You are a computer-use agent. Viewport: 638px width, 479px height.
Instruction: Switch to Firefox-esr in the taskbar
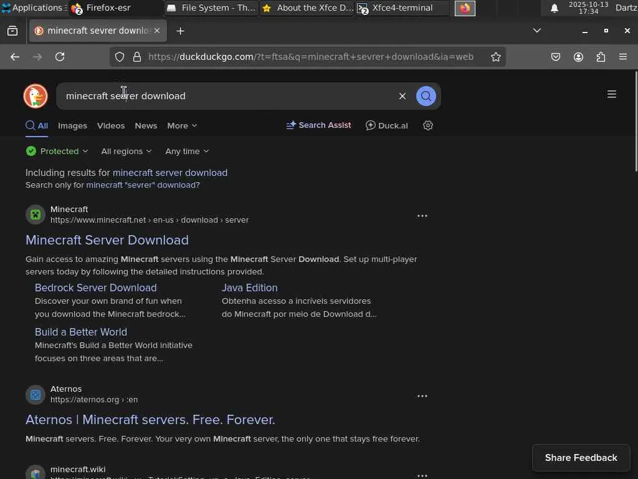click(116, 8)
